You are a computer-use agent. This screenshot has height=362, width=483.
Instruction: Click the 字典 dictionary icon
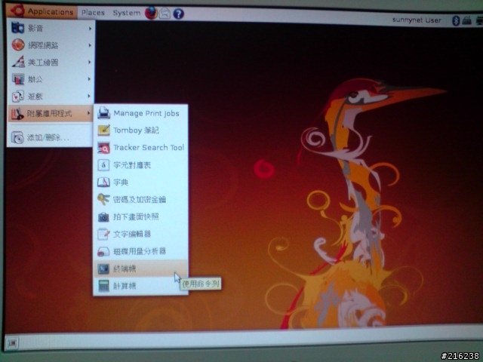pos(103,183)
